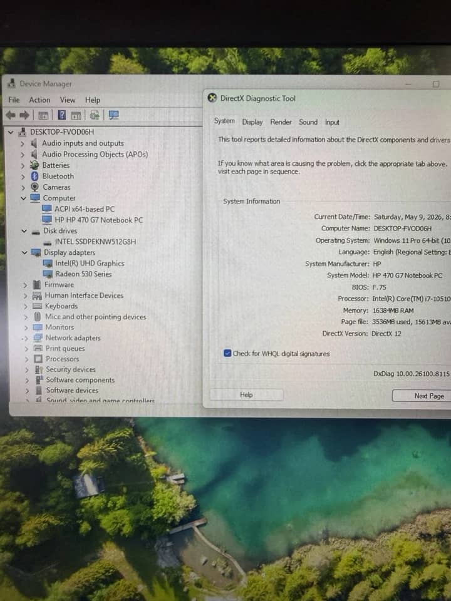Switch to the Sound tab in DxDiag
451x601 pixels.
point(308,122)
